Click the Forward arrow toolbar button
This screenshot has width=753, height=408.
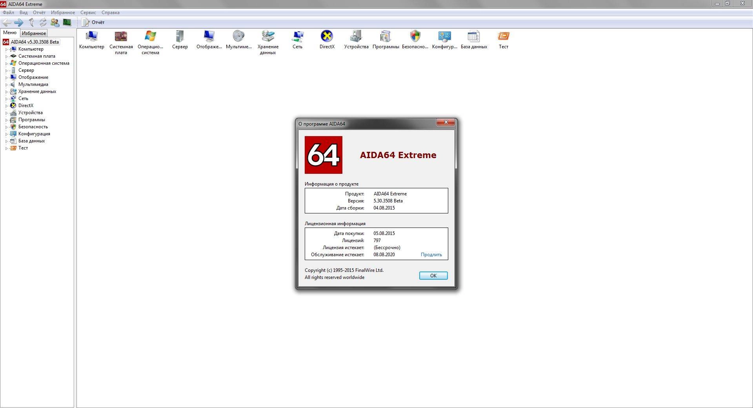click(x=18, y=22)
